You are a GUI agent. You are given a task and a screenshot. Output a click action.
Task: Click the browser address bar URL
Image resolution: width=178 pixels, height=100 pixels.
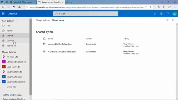(86, 7)
